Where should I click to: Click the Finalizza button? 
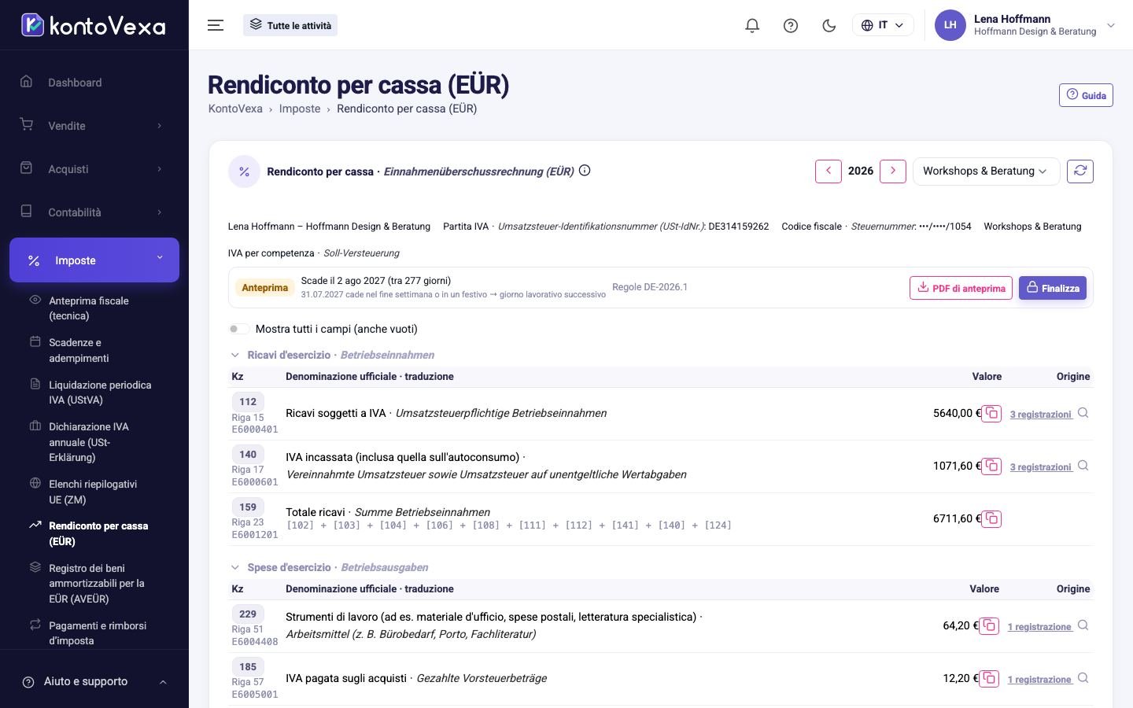[1053, 288]
